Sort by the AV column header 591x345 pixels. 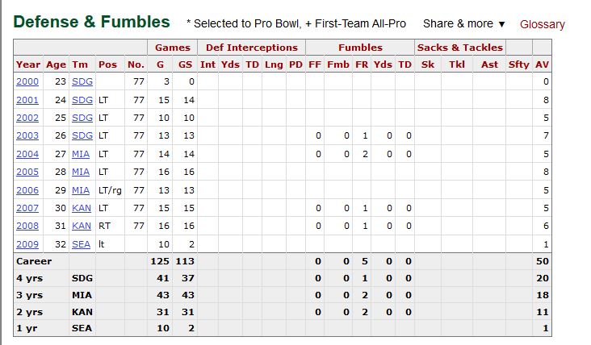tap(542, 64)
